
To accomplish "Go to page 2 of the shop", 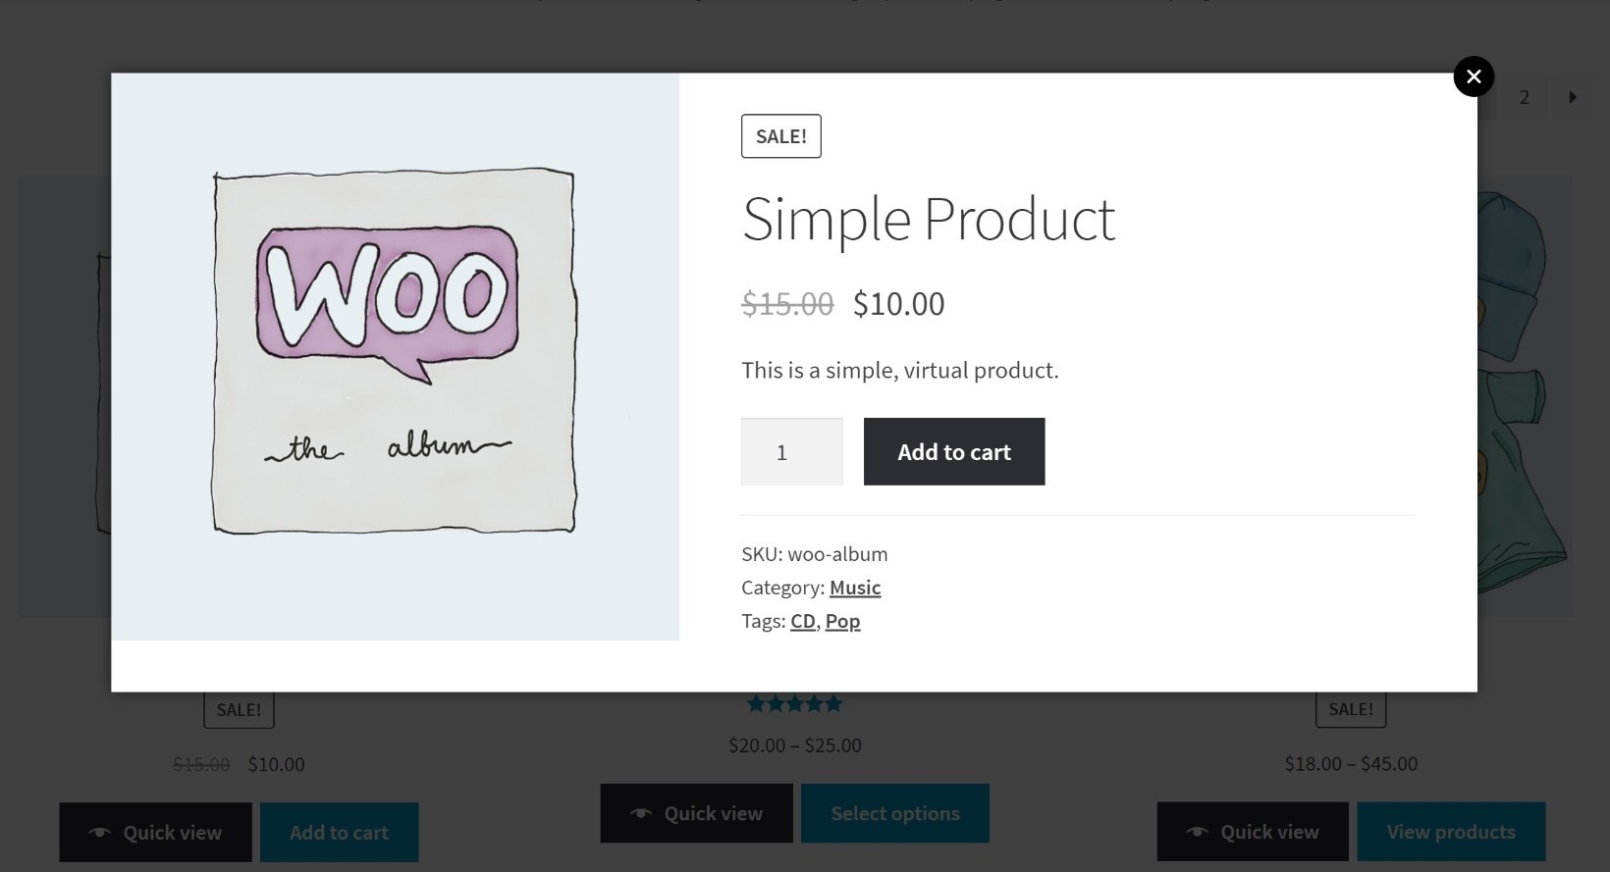I will coord(1525,96).
